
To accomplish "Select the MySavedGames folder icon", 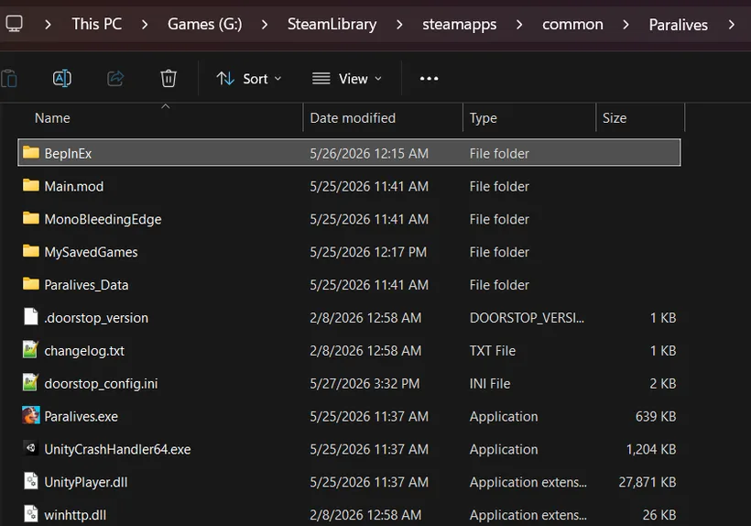I will pyautogui.click(x=31, y=251).
